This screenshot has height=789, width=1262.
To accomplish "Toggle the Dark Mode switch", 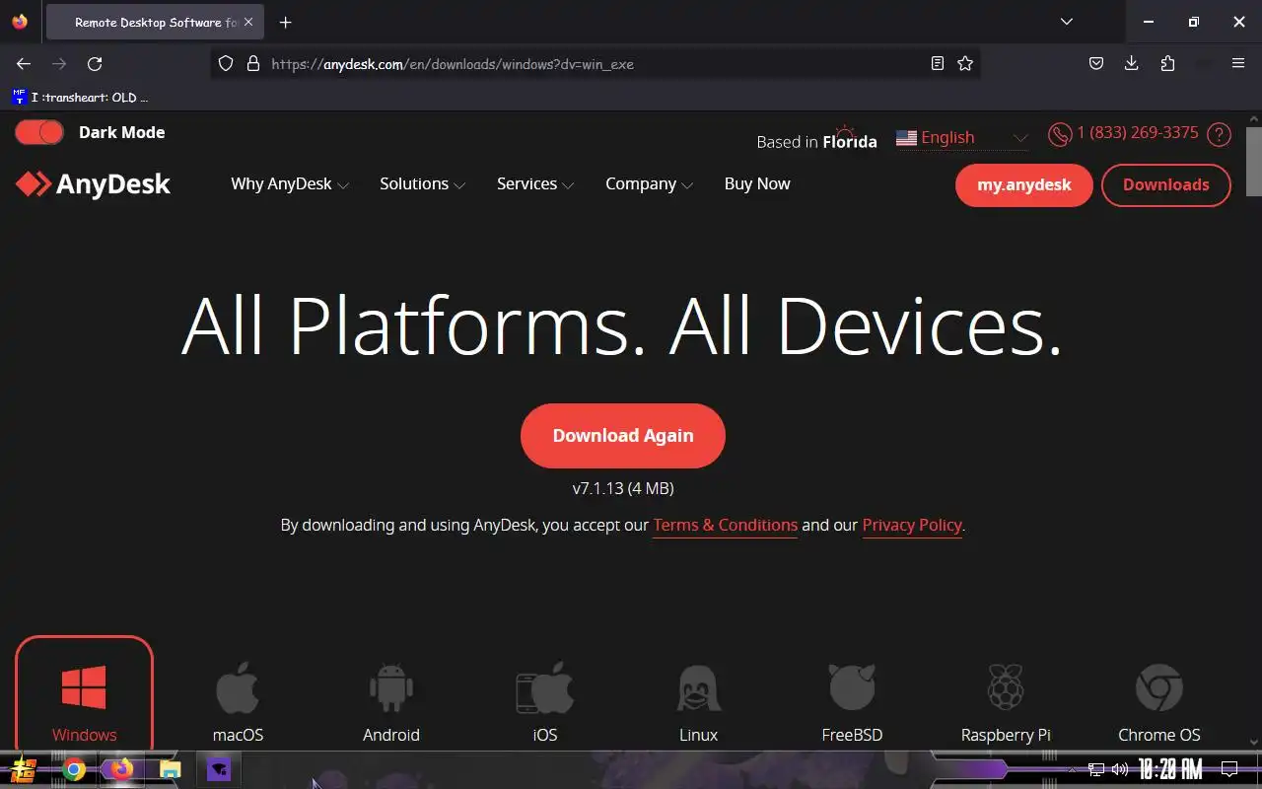I will click(x=39, y=132).
